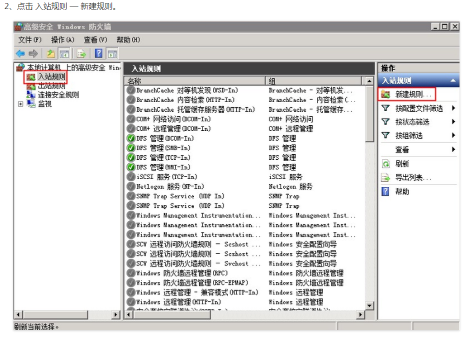Open the 查看(V) menu

(x=95, y=40)
